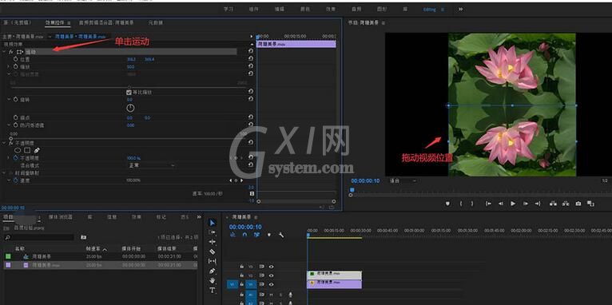Open the Program monitor zoom fit dropdown

403,181
